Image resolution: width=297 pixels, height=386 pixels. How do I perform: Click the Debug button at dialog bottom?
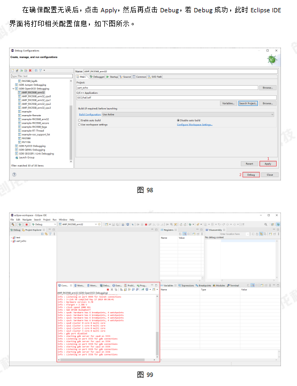251,175
